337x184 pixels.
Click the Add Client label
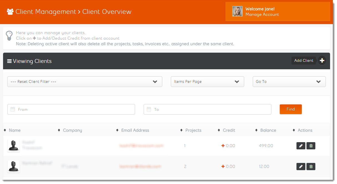pyautogui.click(x=304, y=61)
